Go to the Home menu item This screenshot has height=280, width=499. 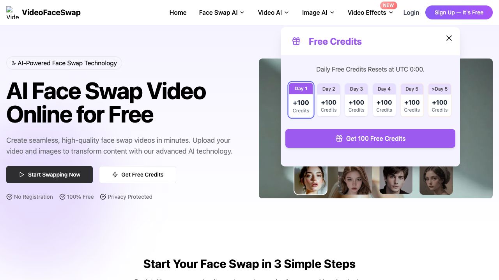pos(178,12)
